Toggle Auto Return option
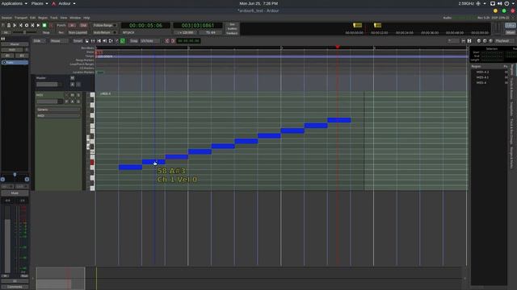This screenshot has width=517, height=290. coord(104,32)
